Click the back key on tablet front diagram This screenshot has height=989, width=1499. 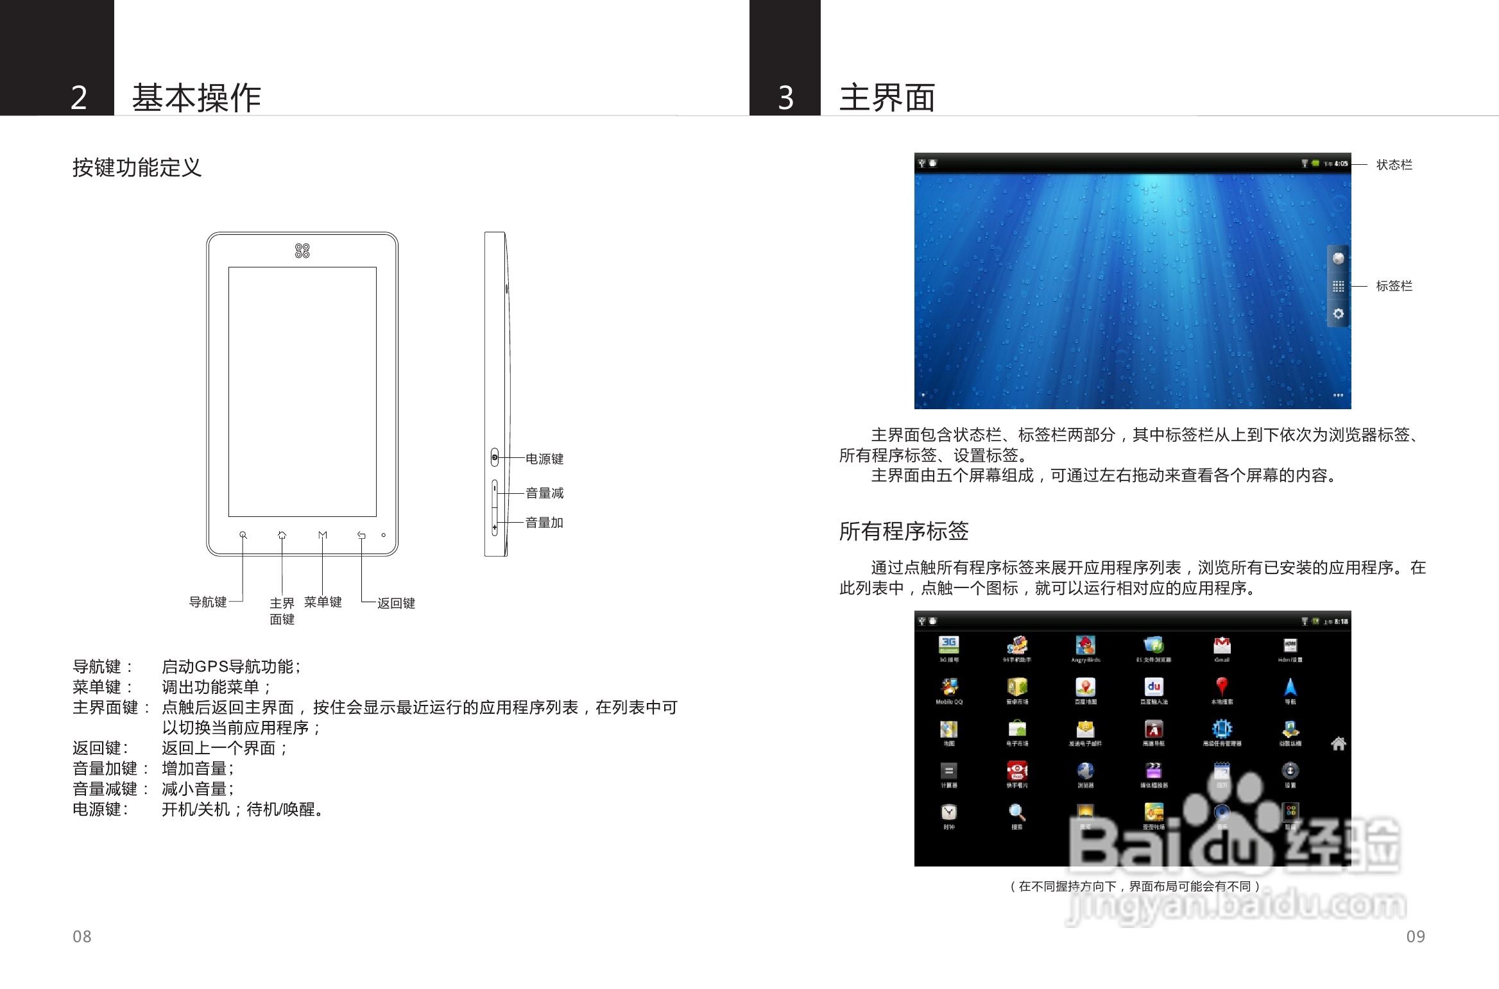[361, 535]
